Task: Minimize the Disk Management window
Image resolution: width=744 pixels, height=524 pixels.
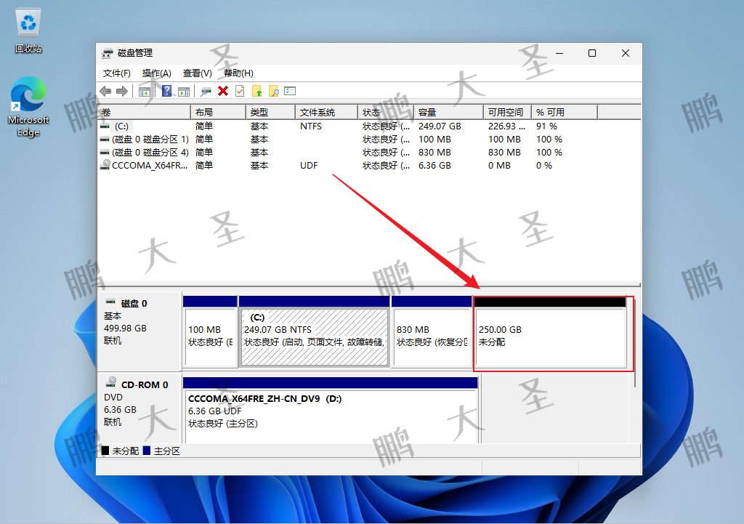Action: coord(559,53)
